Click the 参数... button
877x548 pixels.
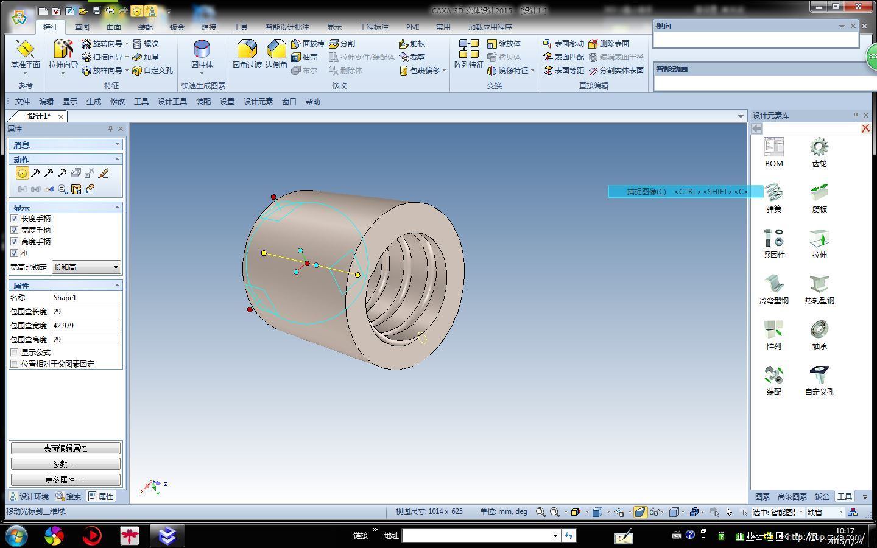(x=66, y=464)
